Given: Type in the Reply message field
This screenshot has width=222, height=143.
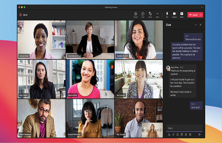Looking at the screenshot, I should coord(184,128).
